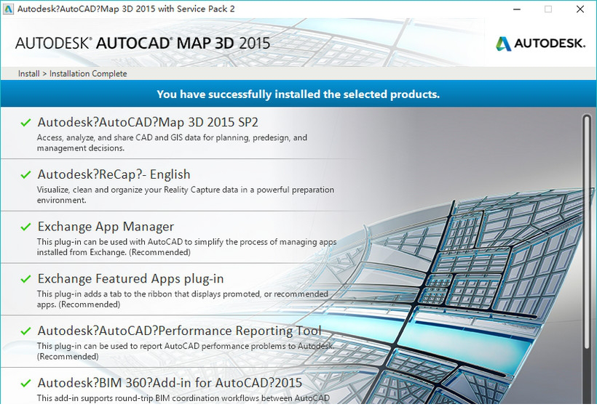Click the window title 'Map 3D 2015 with Service Pack 2'
The width and height of the screenshot is (597, 420).
click(126, 9)
